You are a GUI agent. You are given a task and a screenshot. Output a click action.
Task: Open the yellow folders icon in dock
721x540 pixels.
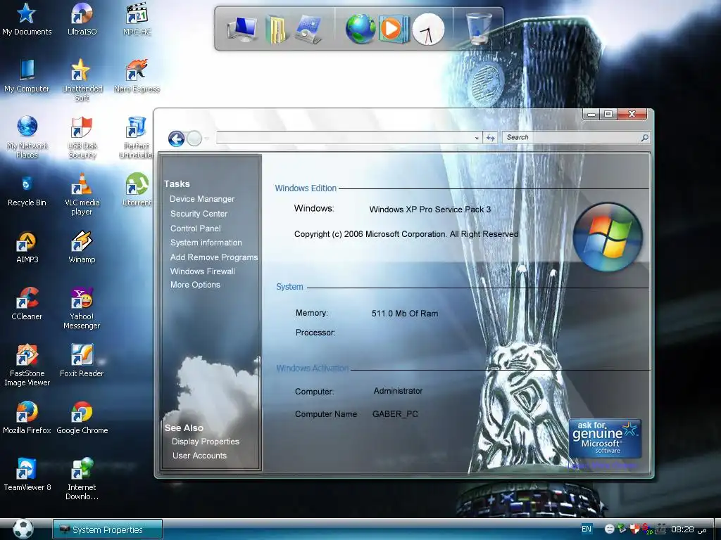[276, 29]
